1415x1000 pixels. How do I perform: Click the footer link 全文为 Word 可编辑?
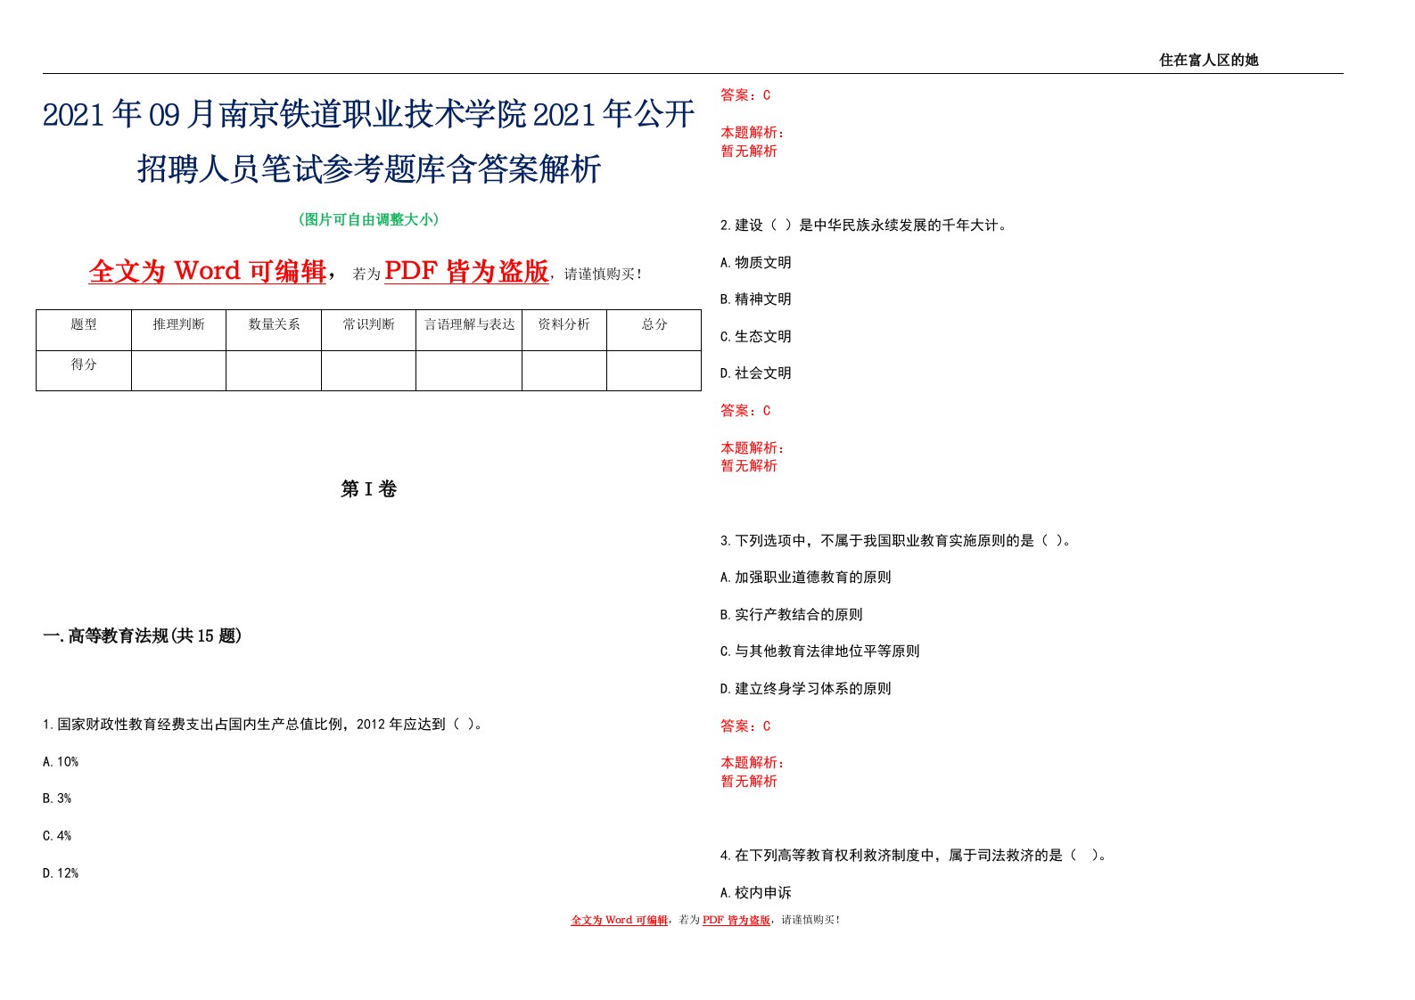620,920
